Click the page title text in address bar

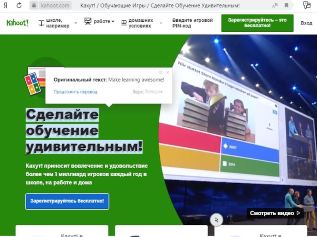pyautogui.click(x=160, y=6)
